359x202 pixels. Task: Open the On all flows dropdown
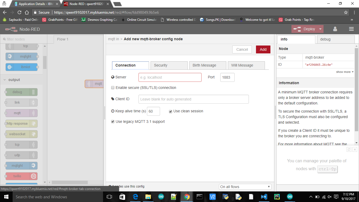tap(245, 186)
